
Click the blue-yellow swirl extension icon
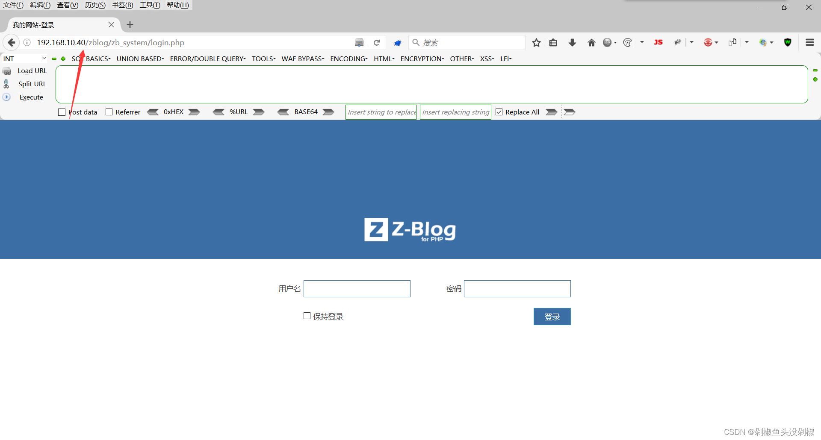pos(763,42)
